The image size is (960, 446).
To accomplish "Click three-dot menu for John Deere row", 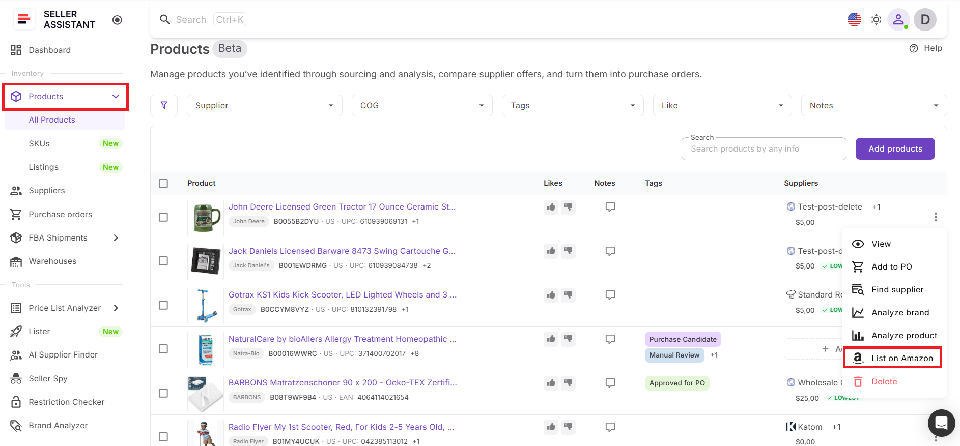I will (x=936, y=217).
